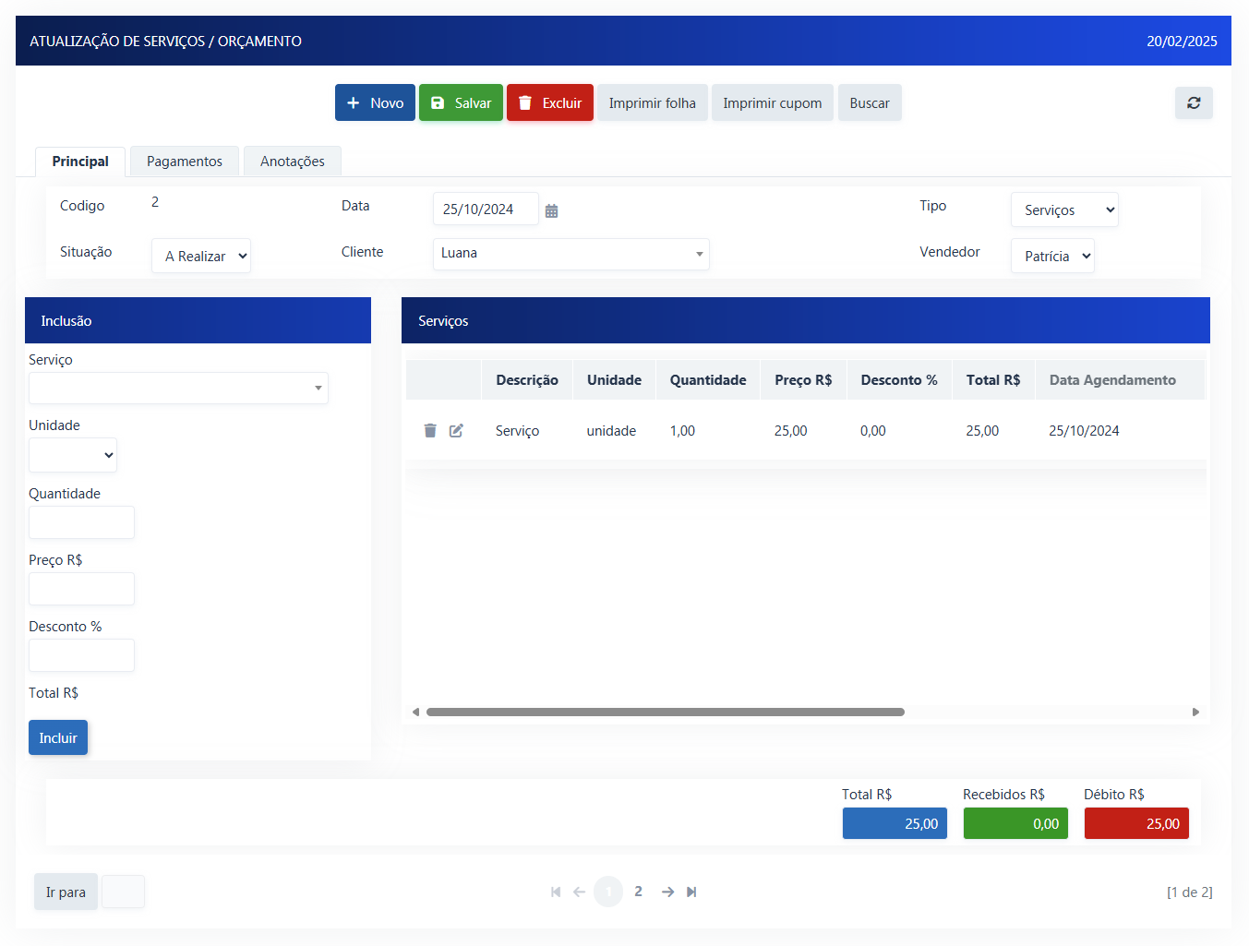Select page 2 in pagination
Image resolution: width=1249 pixels, height=946 pixels.
click(638, 892)
